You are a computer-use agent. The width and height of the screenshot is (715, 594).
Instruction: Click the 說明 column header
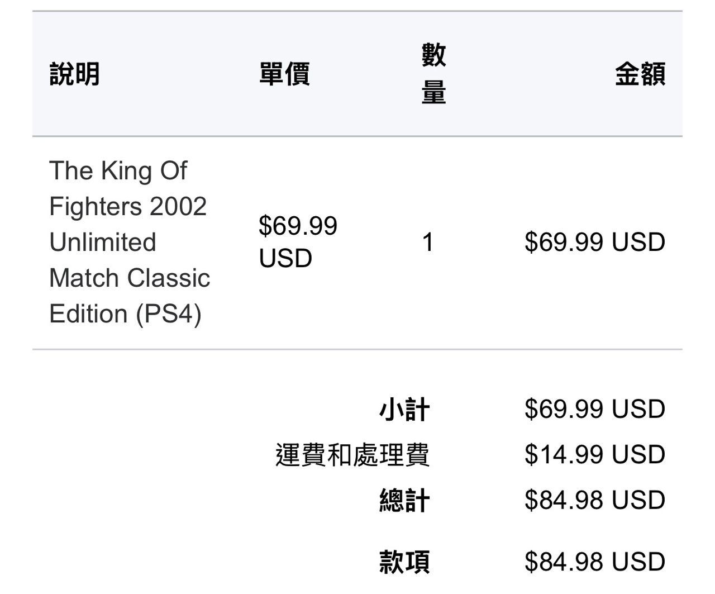74,74
